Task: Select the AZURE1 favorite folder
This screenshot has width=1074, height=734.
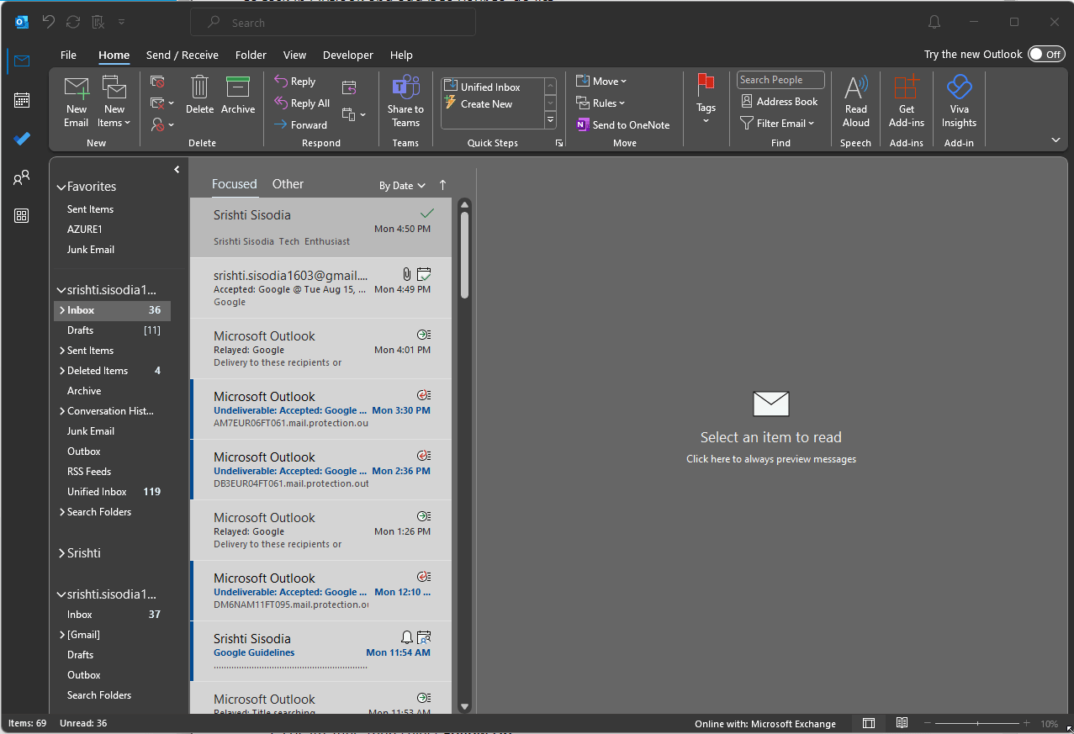Action: [x=85, y=230]
